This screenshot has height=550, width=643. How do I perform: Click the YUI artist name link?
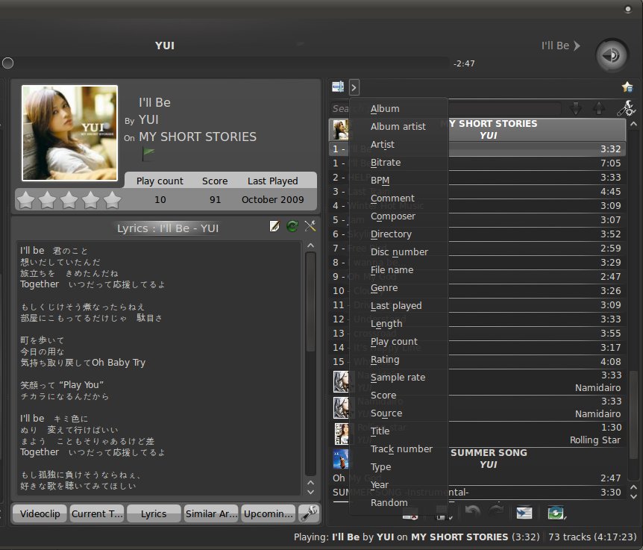(148, 119)
